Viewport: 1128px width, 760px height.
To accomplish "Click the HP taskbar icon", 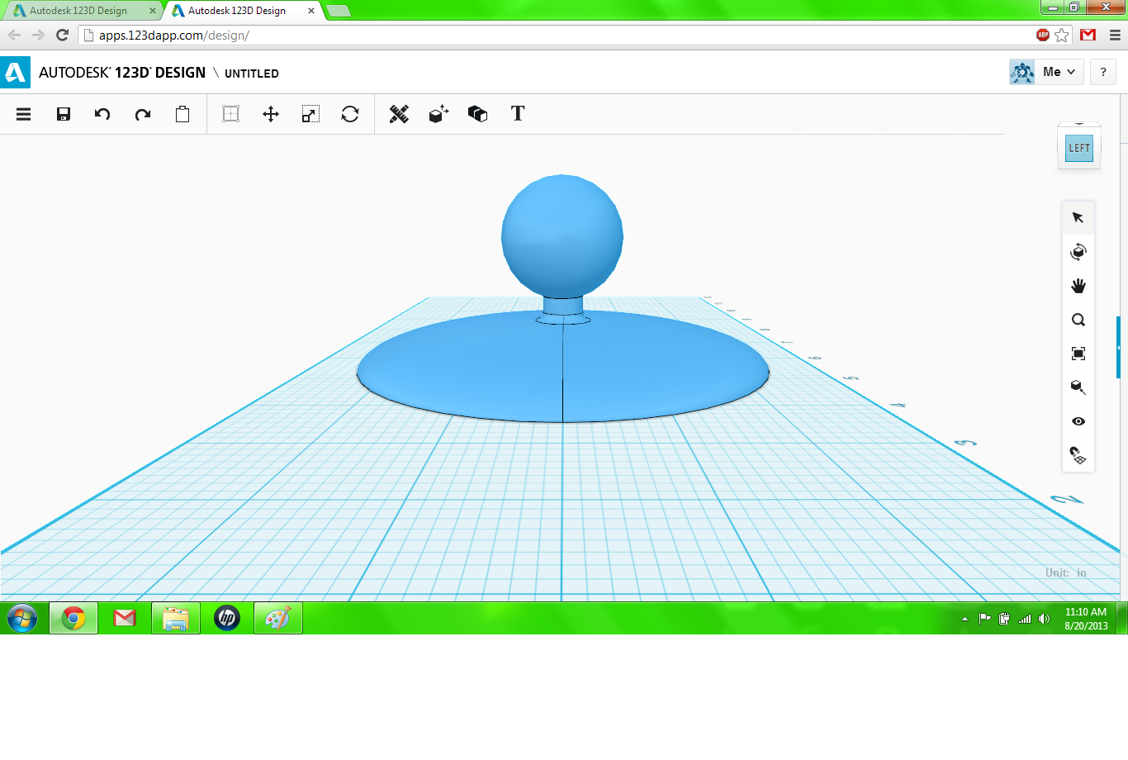I will tap(227, 618).
